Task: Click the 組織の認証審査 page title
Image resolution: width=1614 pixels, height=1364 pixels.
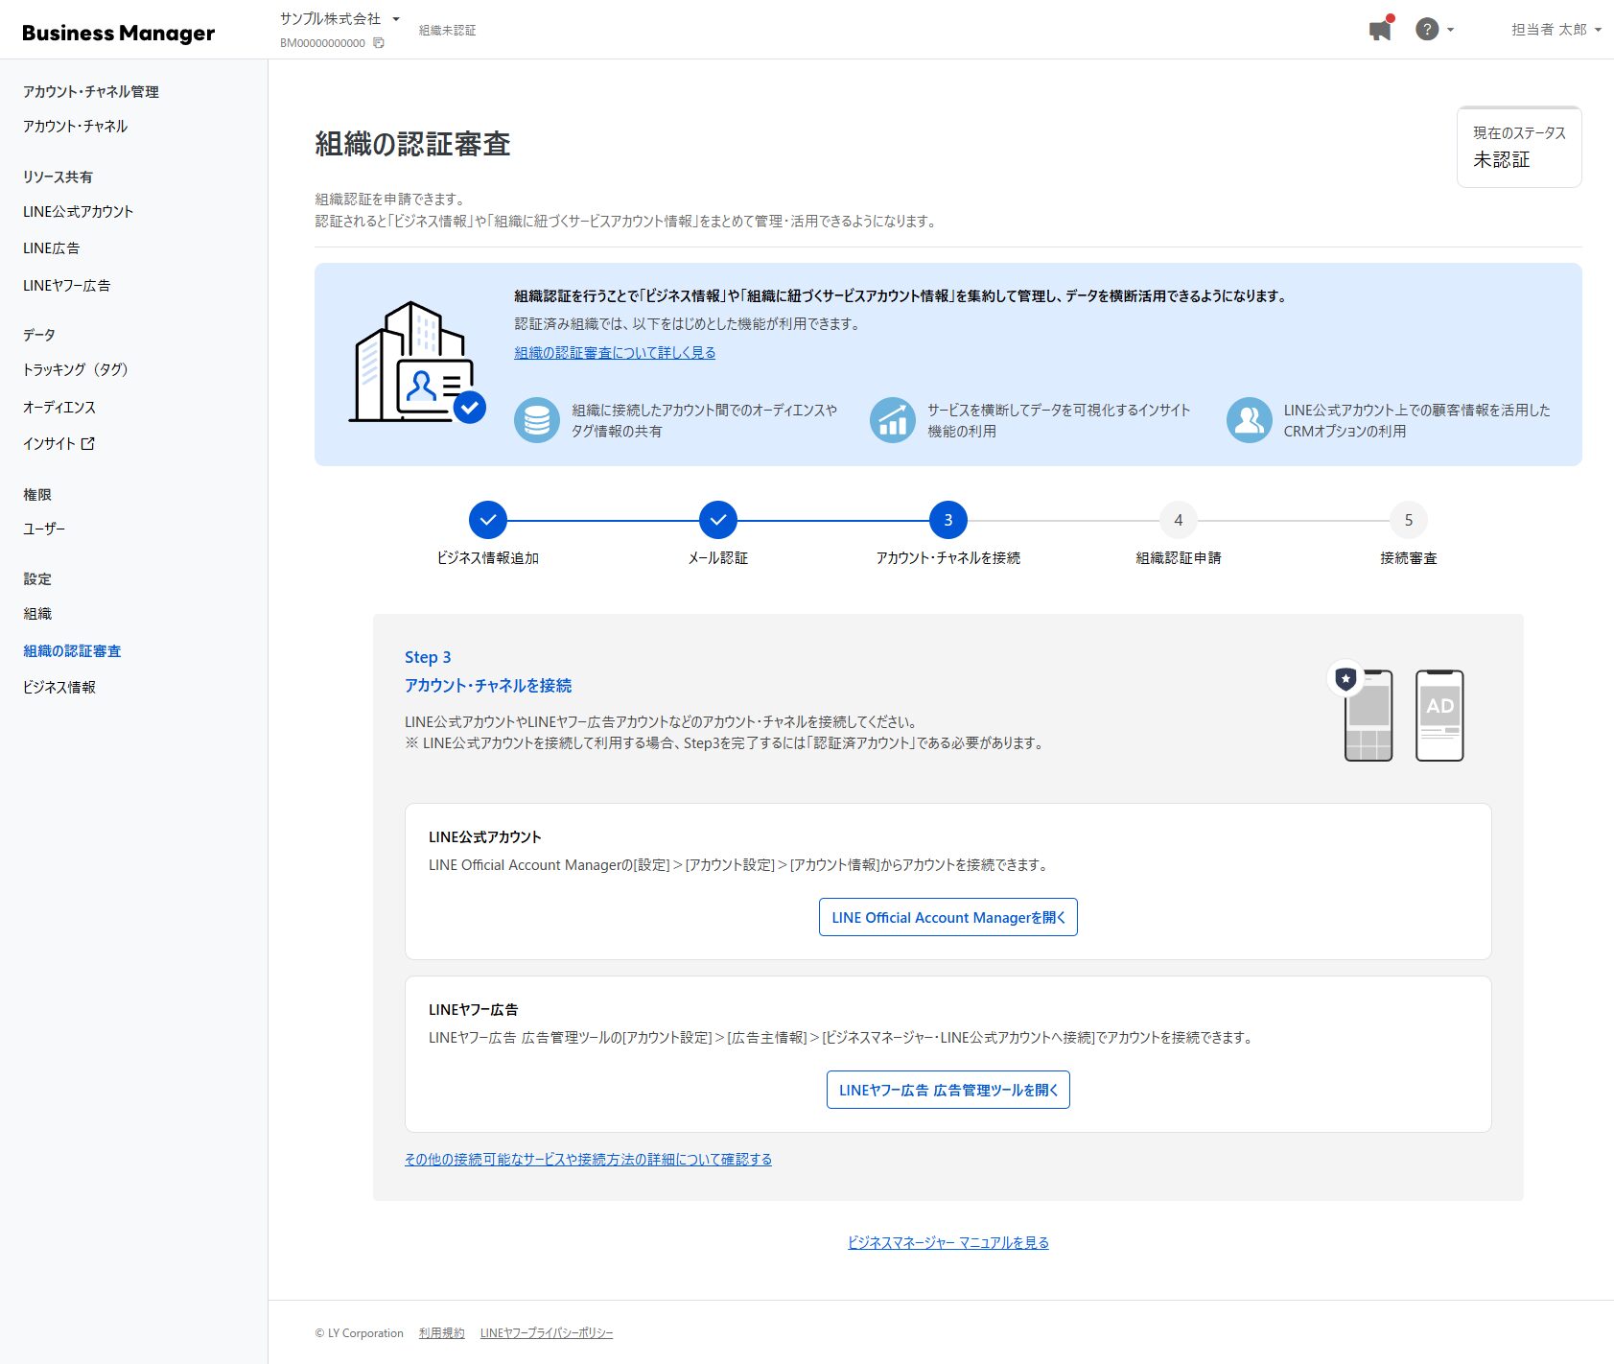Action: point(412,144)
